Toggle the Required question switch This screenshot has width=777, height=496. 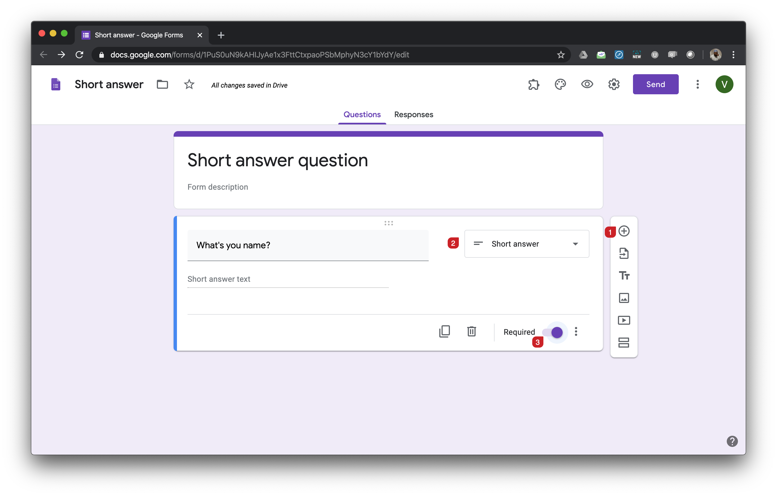click(x=556, y=332)
